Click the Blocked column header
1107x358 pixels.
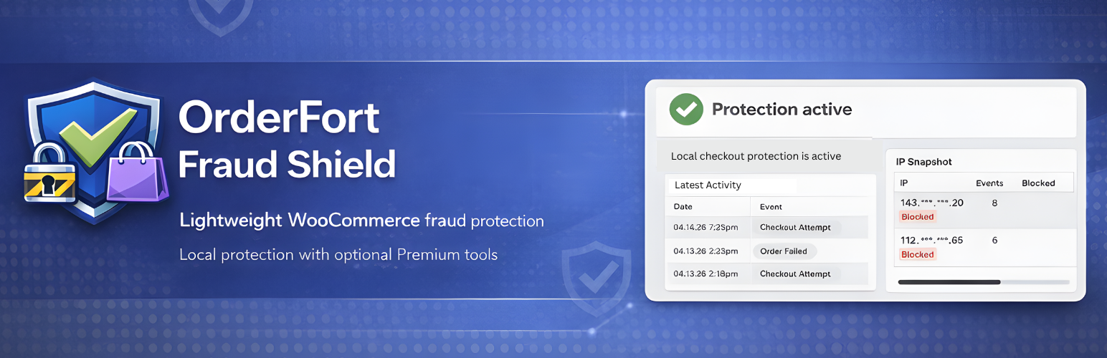pyautogui.click(x=1038, y=183)
